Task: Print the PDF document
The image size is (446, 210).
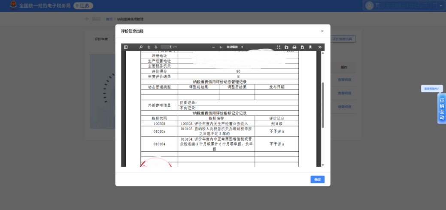Action: click(x=294, y=47)
